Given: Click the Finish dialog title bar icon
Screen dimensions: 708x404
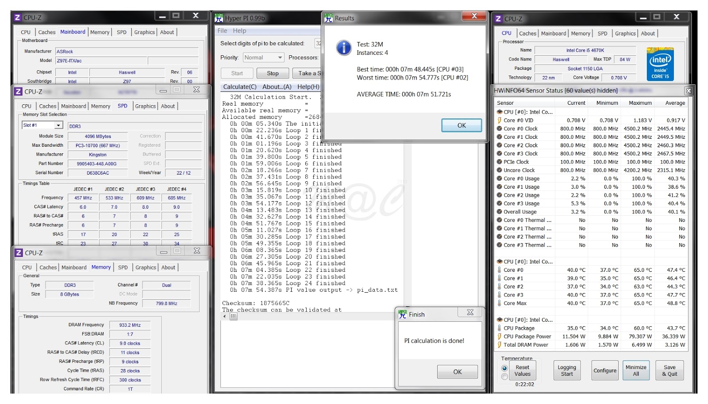Looking at the screenshot, I should point(403,314).
